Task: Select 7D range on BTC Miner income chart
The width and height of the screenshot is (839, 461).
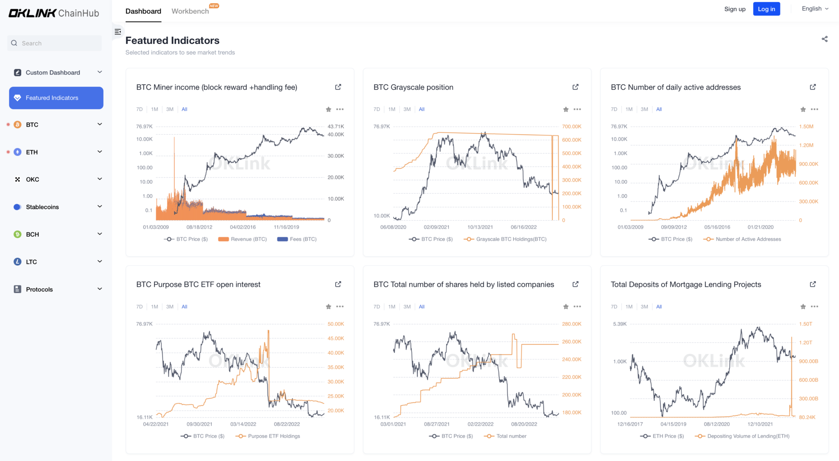Action: tap(139, 109)
